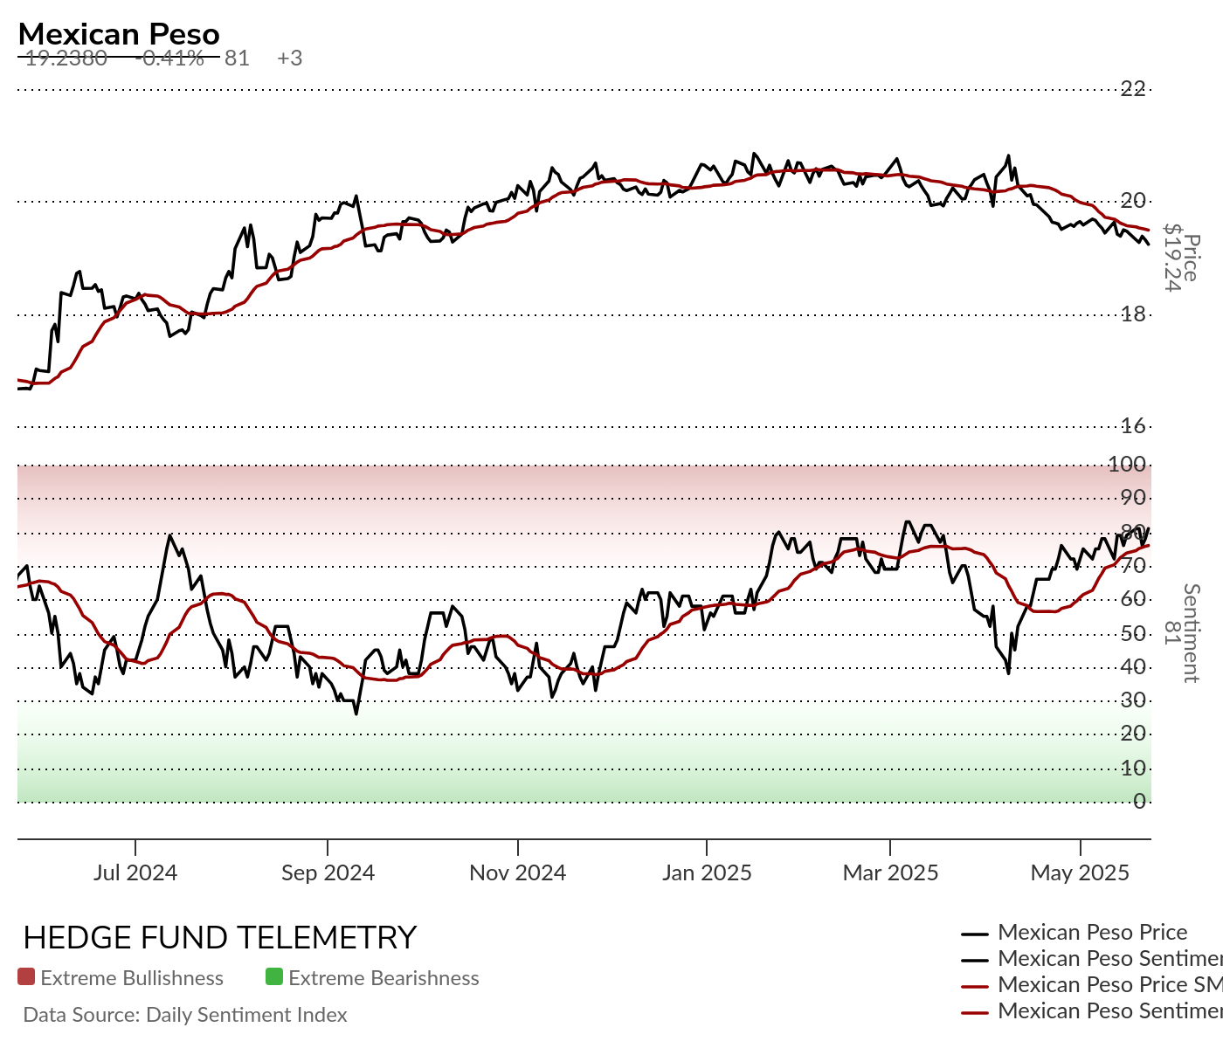This screenshot has height=1048, width=1223.
Task: Toggle the black Mexican Peso Sentiment legend entry
Action: coord(1092,959)
